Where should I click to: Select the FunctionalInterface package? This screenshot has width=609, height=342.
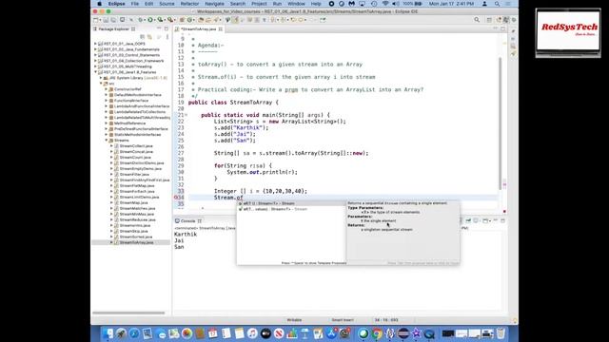(131, 101)
